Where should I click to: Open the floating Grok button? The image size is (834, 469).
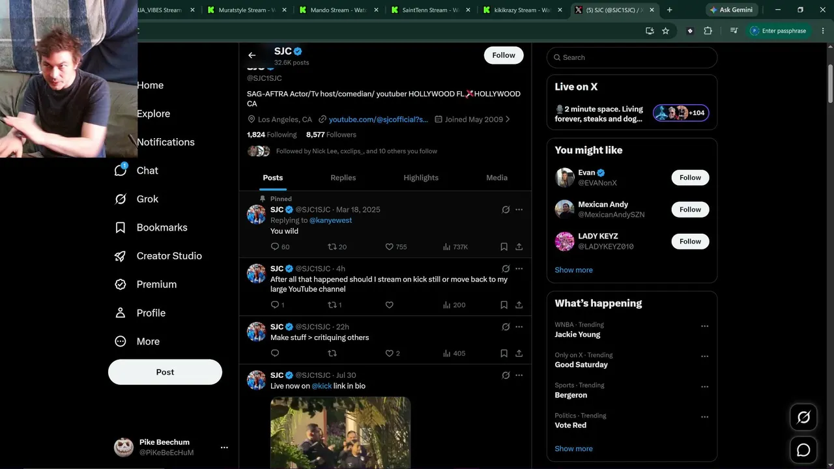803,418
